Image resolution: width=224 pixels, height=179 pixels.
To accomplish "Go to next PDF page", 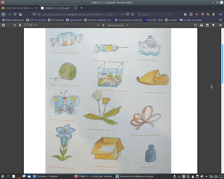I will [20, 25].
